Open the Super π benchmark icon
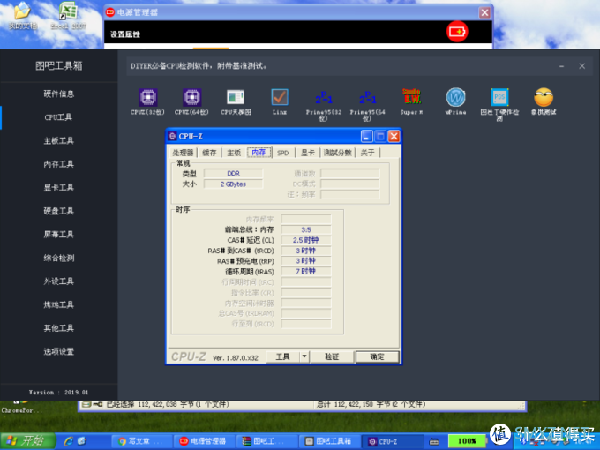This screenshot has height=450, width=600. [x=412, y=96]
